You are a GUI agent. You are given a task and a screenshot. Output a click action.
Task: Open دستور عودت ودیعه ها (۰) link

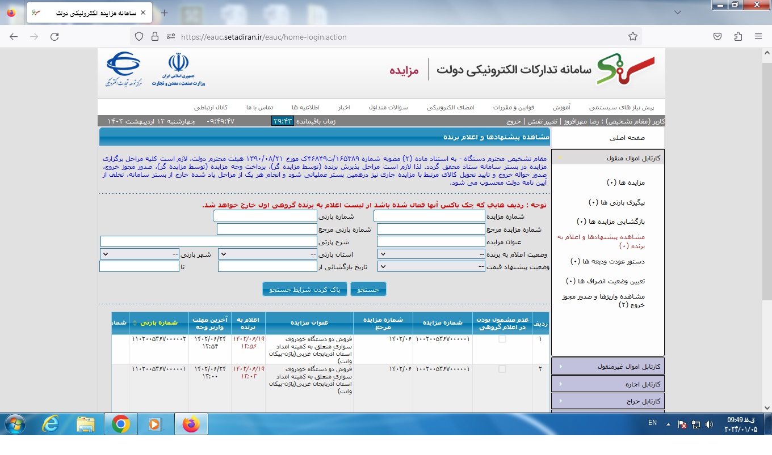click(607, 261)
